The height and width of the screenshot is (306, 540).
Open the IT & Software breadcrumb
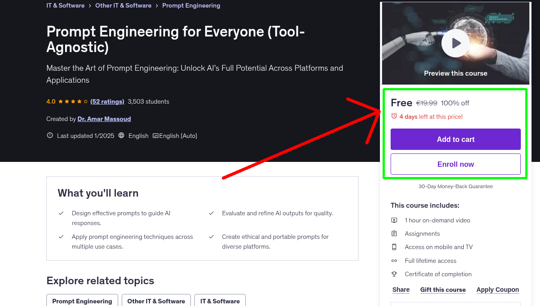pos(66,5)
